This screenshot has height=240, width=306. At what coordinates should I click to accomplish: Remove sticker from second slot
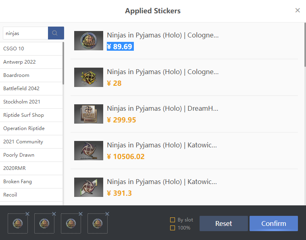[x=54, y=214]
